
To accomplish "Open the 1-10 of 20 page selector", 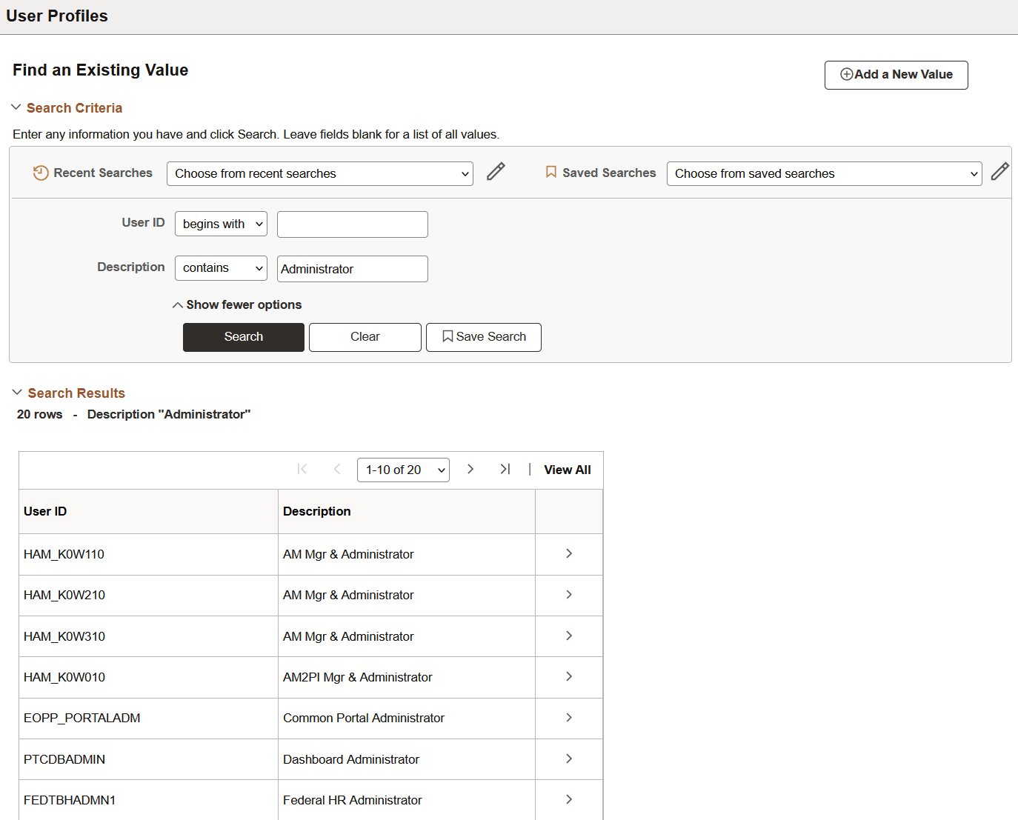I will click(x=403, y=469).
